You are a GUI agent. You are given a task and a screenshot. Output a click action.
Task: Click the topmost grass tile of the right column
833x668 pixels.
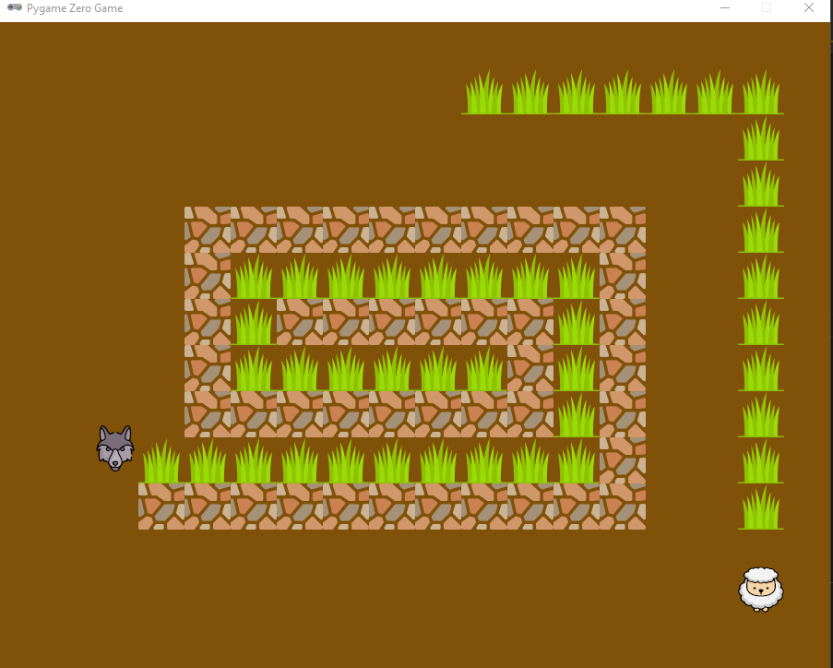coord(760,140)
